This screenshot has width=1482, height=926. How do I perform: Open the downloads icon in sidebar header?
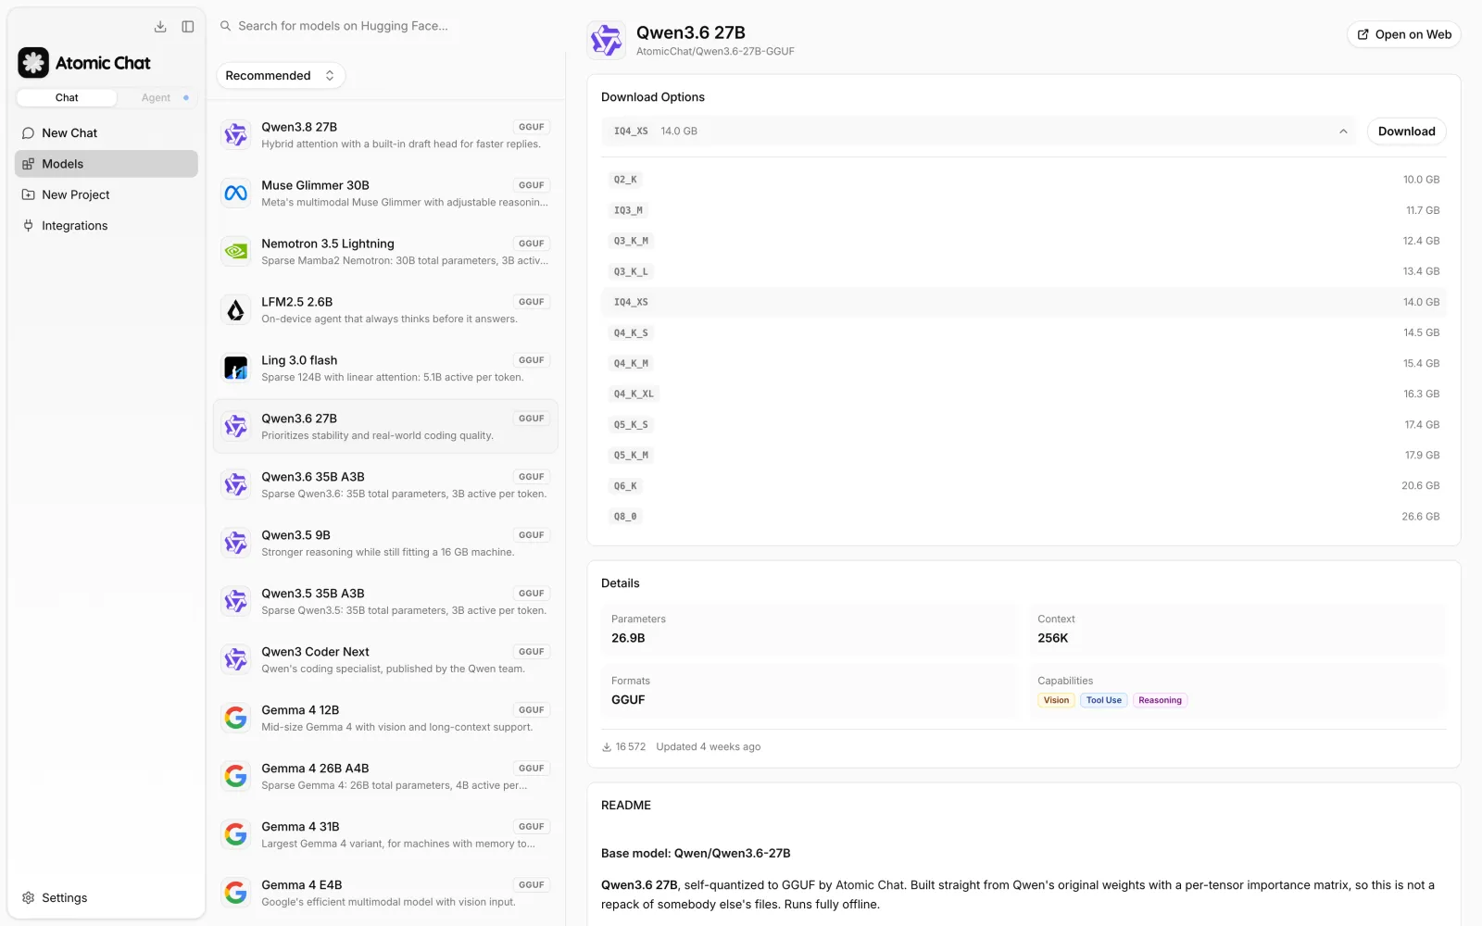click(160, 27)
